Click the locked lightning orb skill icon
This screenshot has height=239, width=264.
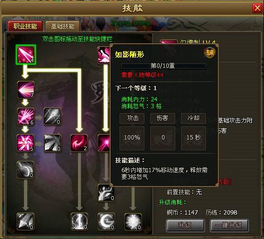80,221
